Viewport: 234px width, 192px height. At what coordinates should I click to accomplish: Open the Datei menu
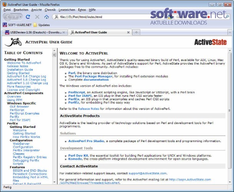pos(7,10)
